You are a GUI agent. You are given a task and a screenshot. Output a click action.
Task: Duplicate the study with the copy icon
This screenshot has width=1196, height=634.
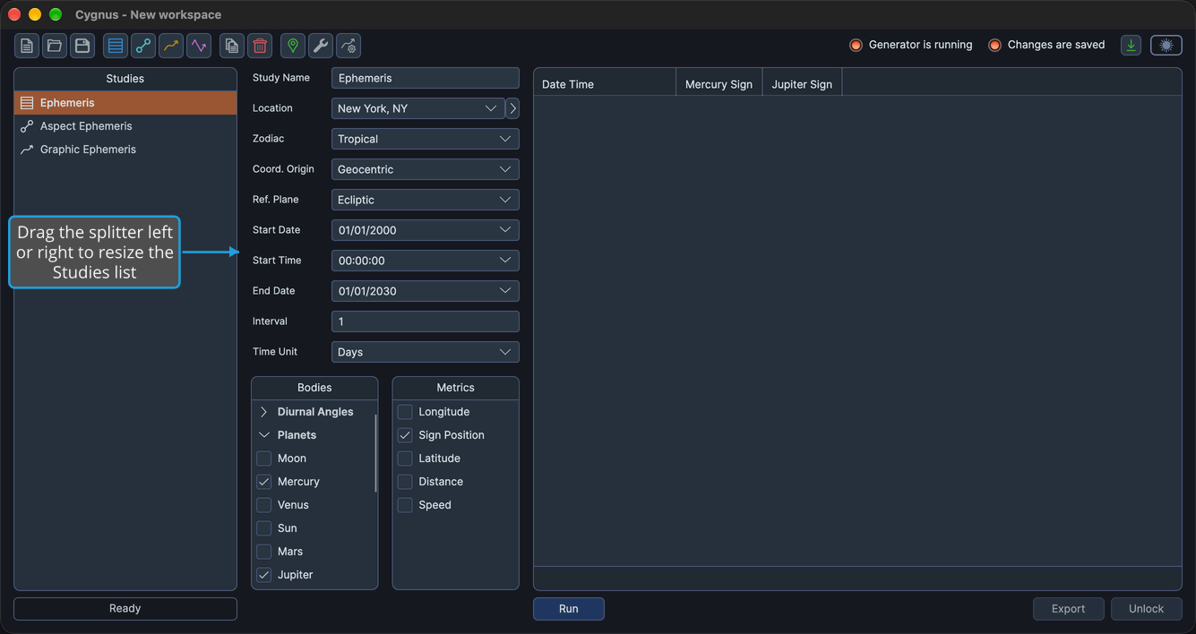point(232,46)
